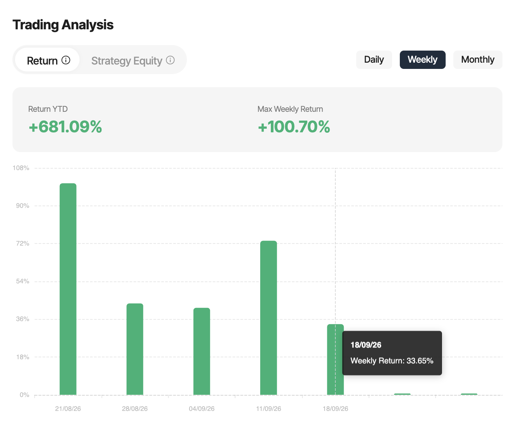
Task: Click the info icon next to Return
Action: point(66,60)
